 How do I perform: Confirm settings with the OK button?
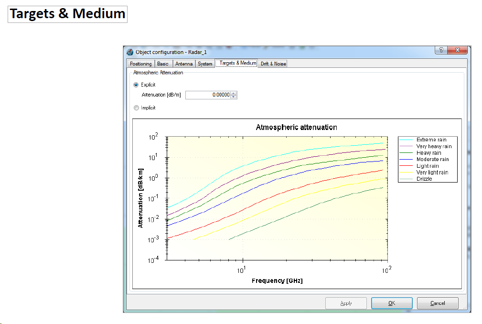pos(391,303)
